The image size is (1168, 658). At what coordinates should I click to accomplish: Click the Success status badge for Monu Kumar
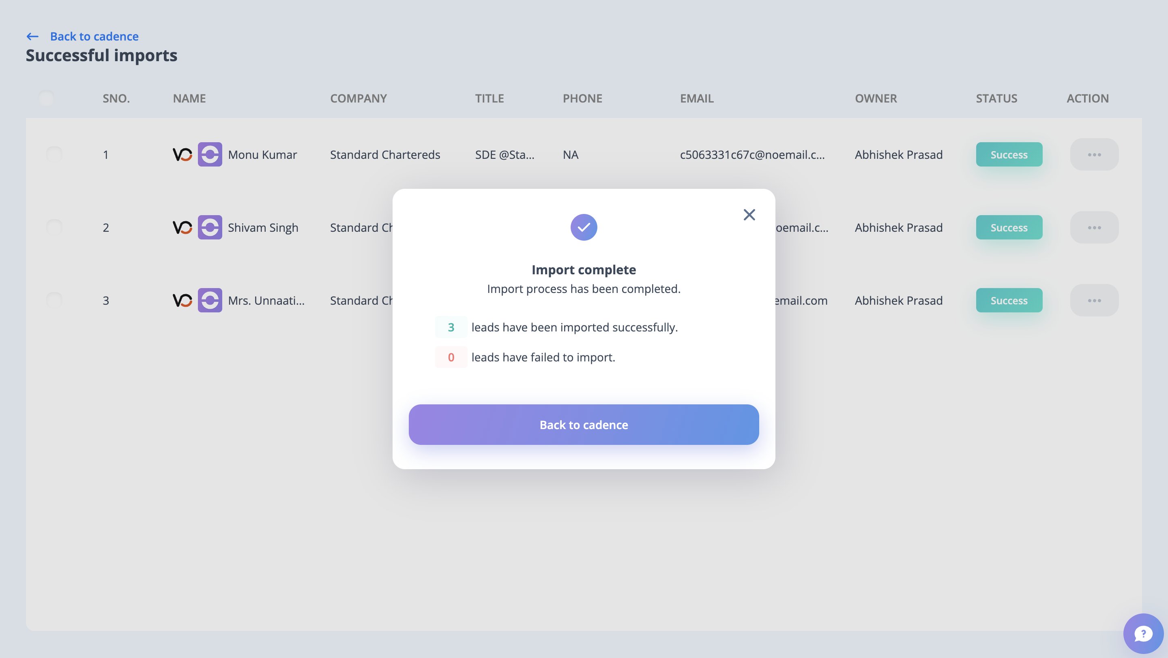click(1009, 154)
